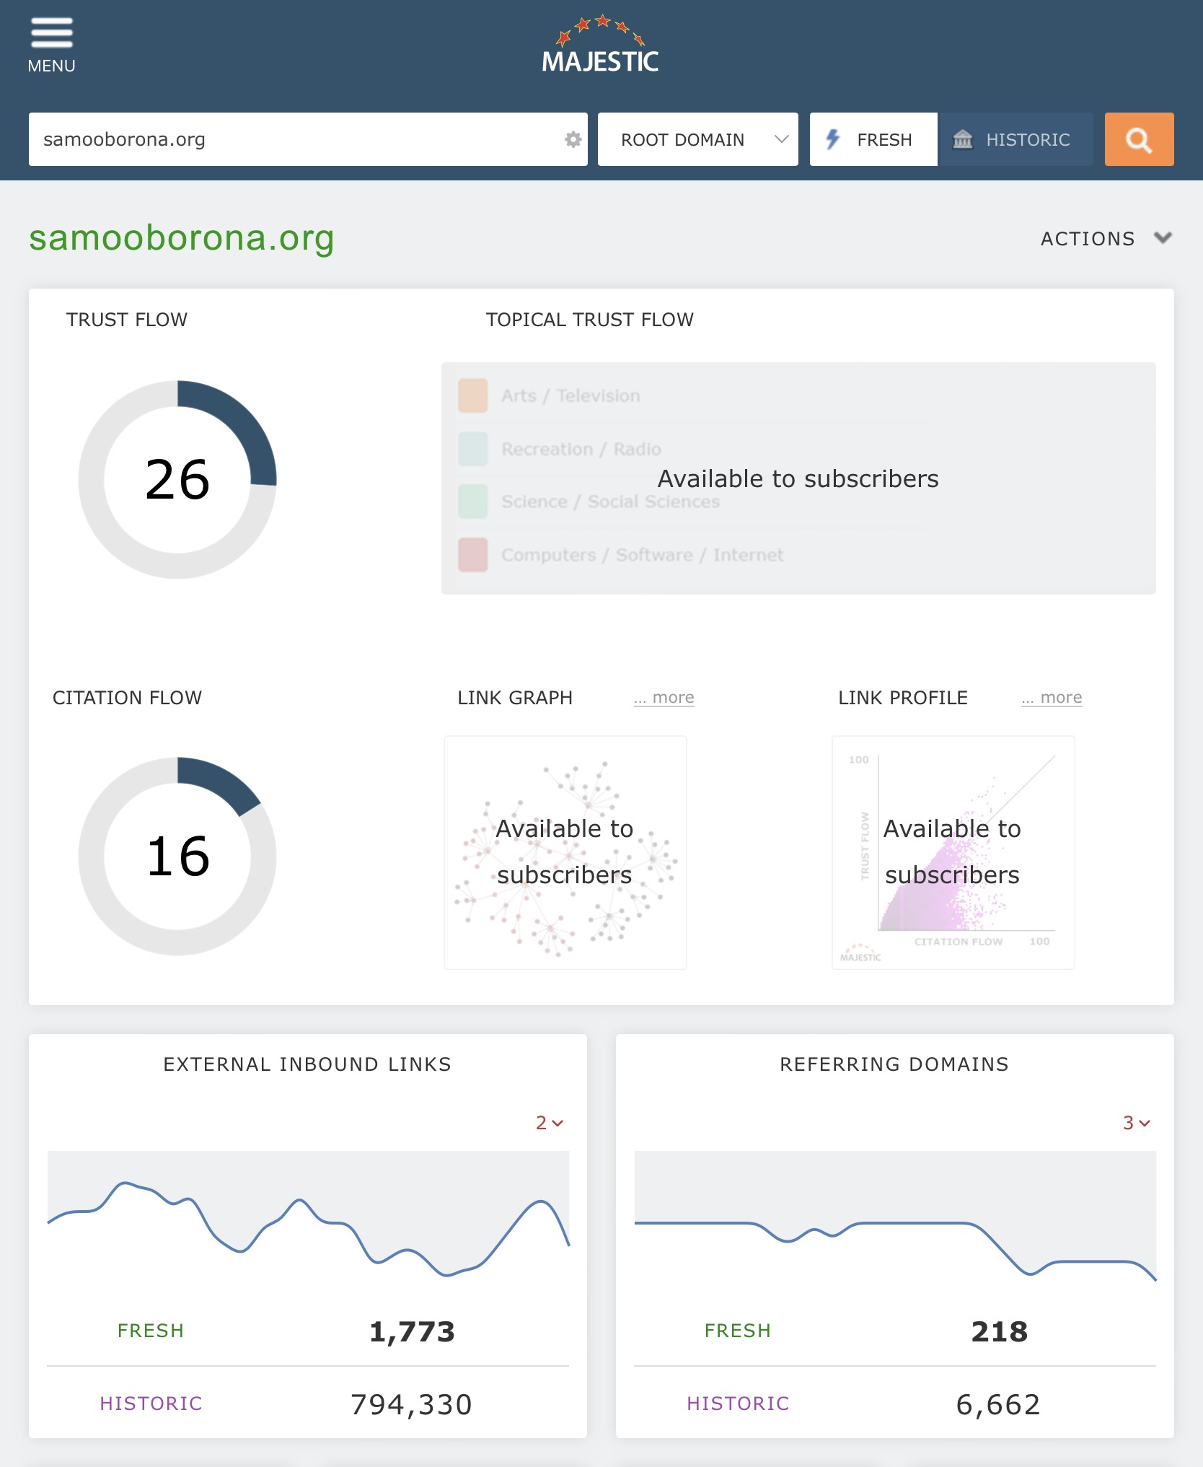Click the ACTIONS chevron arrow

click(1163, 237)
